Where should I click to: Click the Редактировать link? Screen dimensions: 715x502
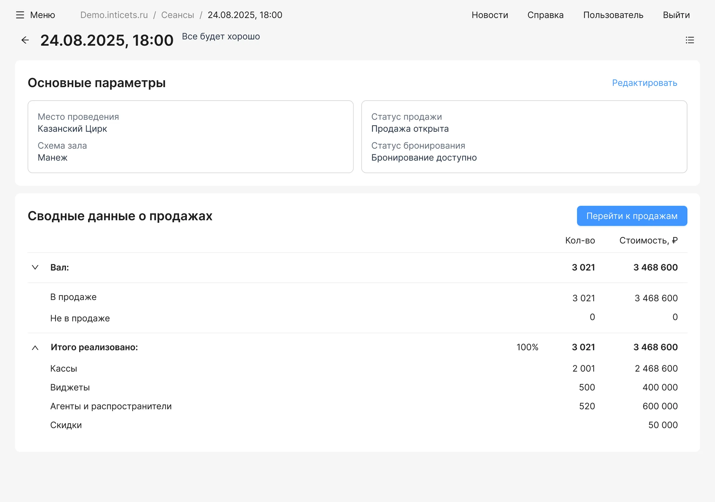pos(644,83)
